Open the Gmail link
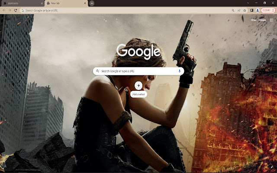 tap(254, 20)
